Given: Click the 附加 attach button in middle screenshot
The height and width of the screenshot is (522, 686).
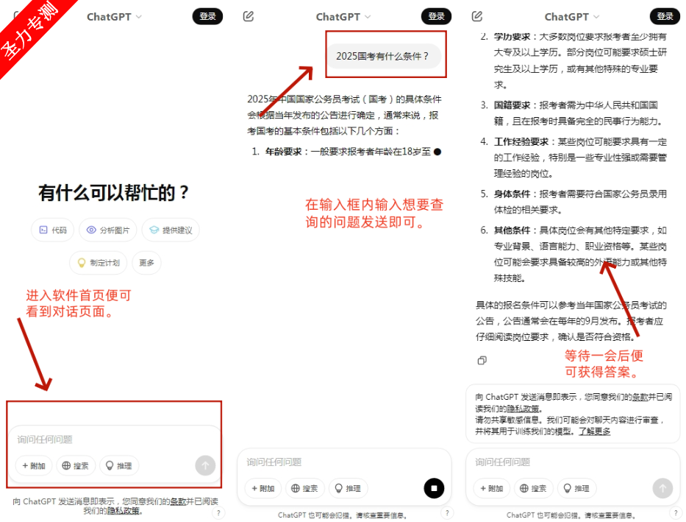Looking at the screenshot, I should [x=263, y=488].
